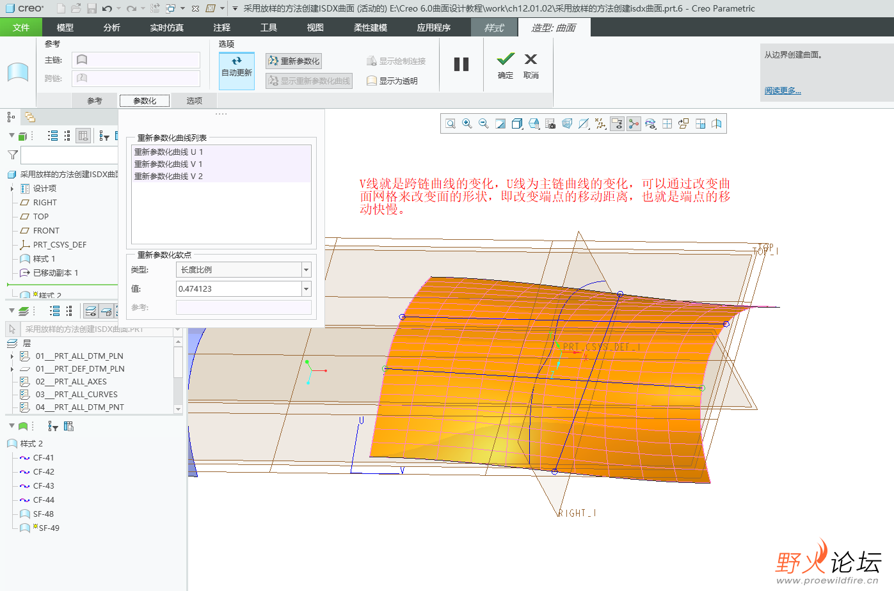Click the model tree tab icon
This screenshot has width=894, height=591.
click(11, 117)
